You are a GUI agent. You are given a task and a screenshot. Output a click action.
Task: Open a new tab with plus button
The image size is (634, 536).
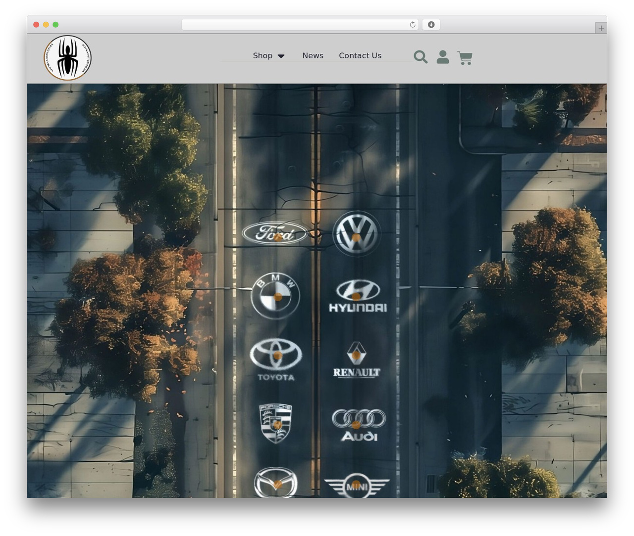601,28
